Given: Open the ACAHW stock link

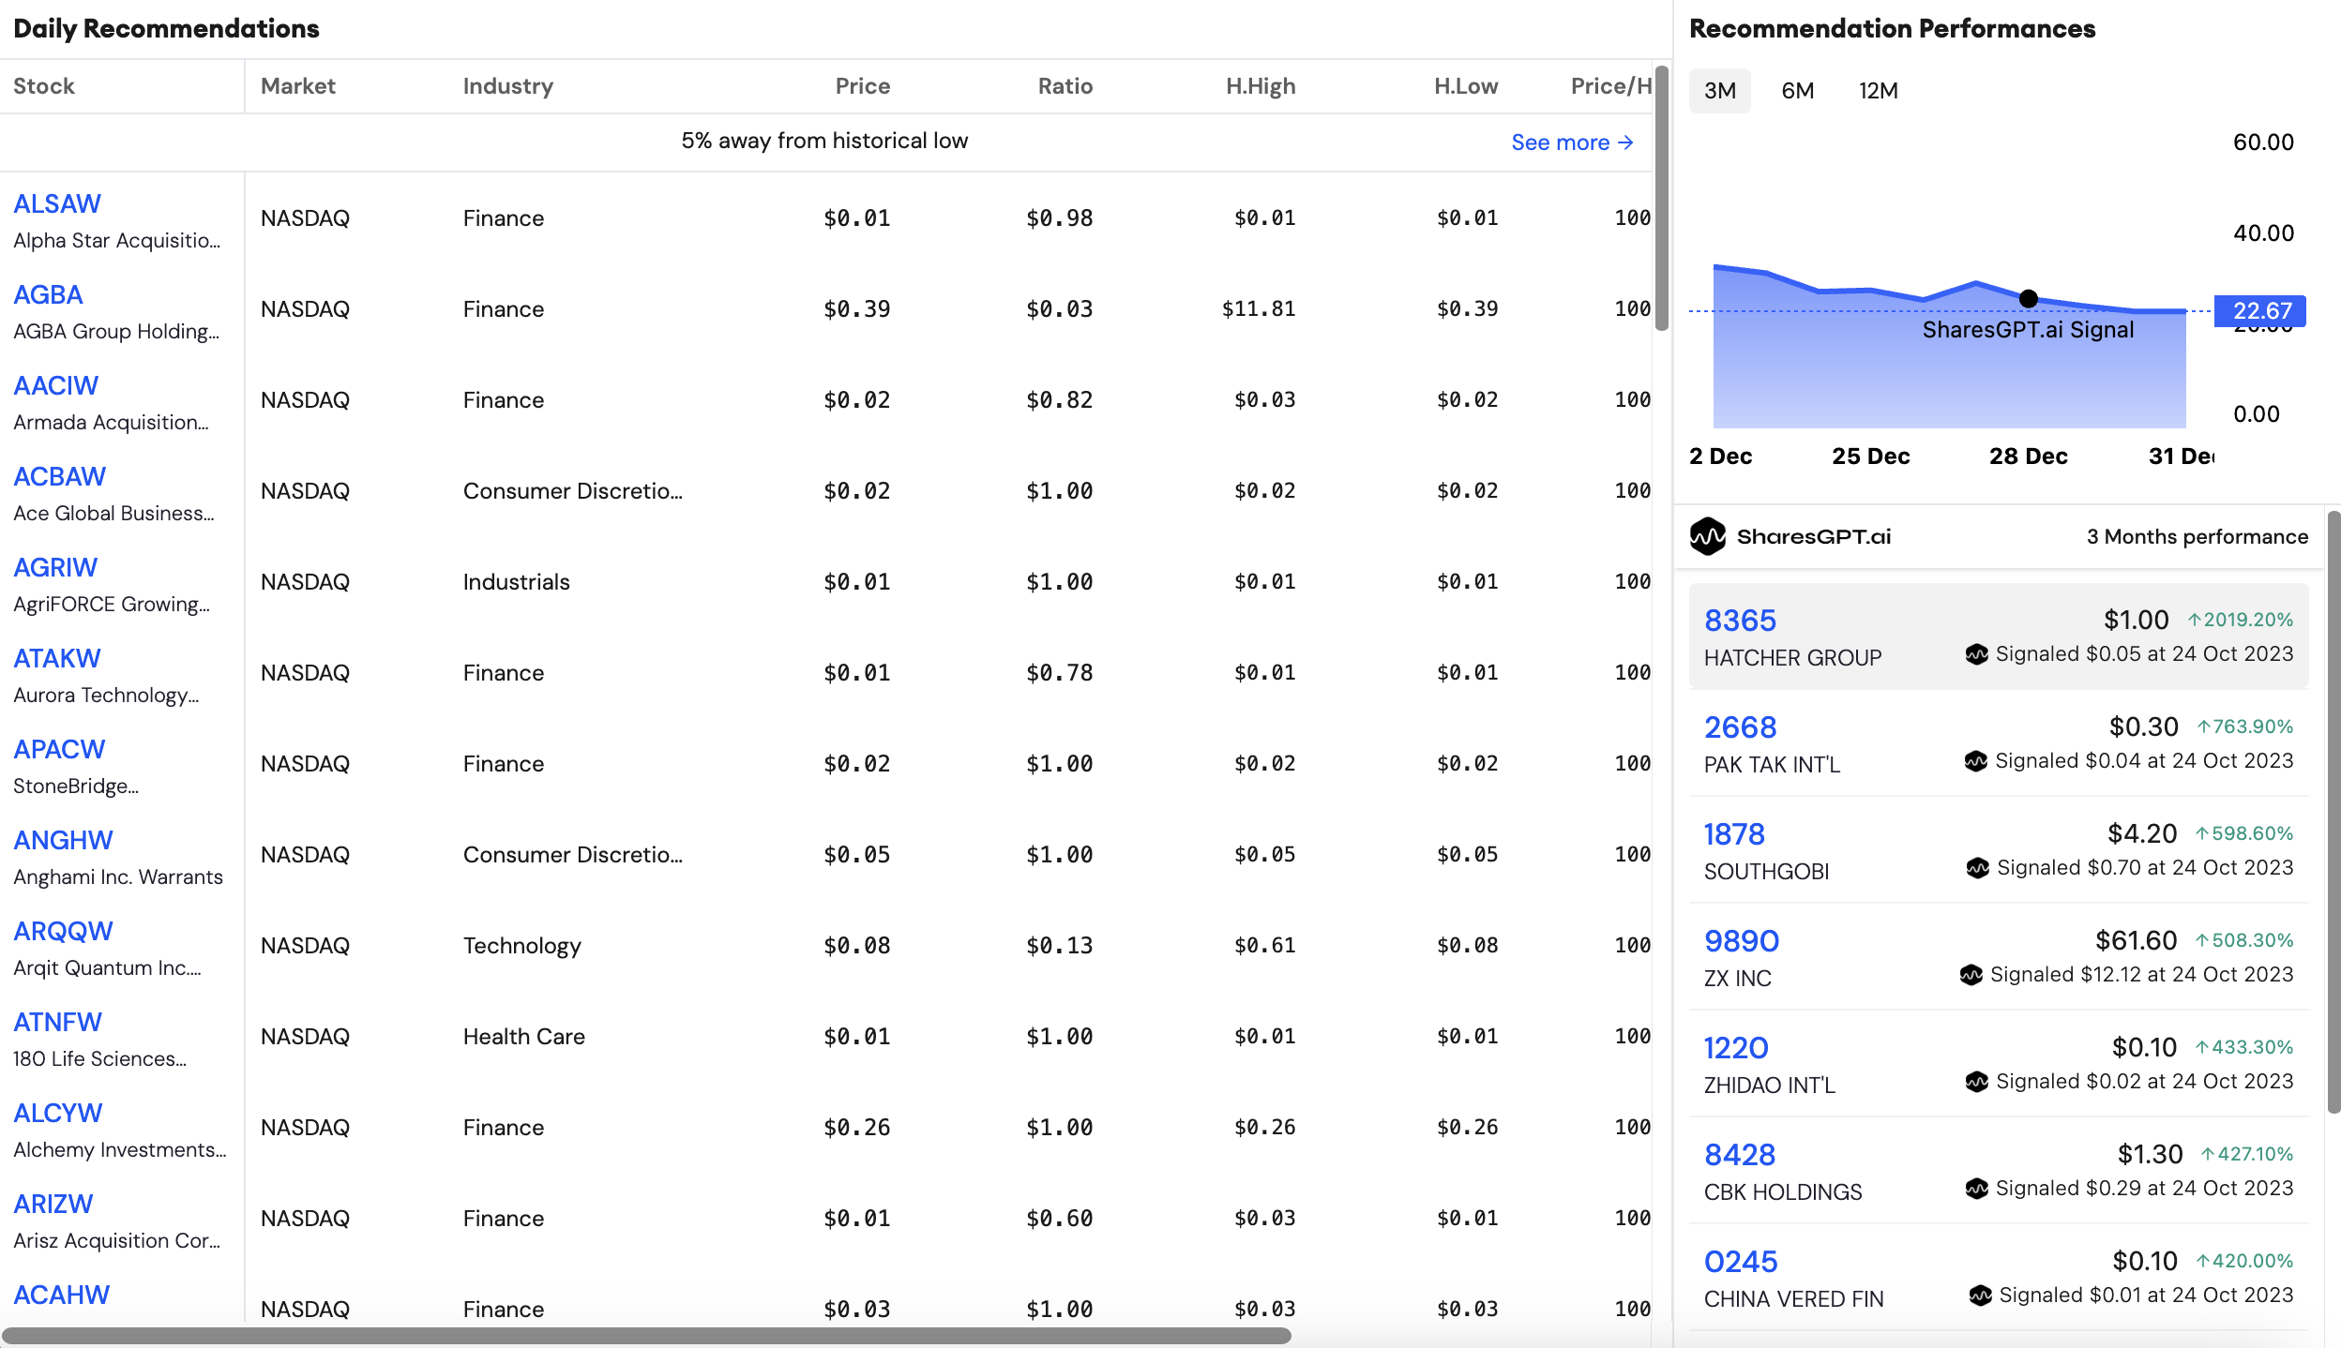Looking at the screenshot, I should coord(61,1295).
